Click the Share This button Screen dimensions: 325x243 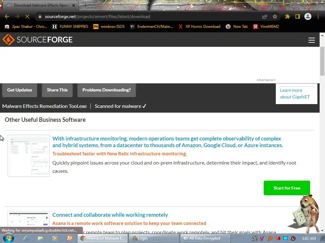pyautogui.click(x=57, y=90)
